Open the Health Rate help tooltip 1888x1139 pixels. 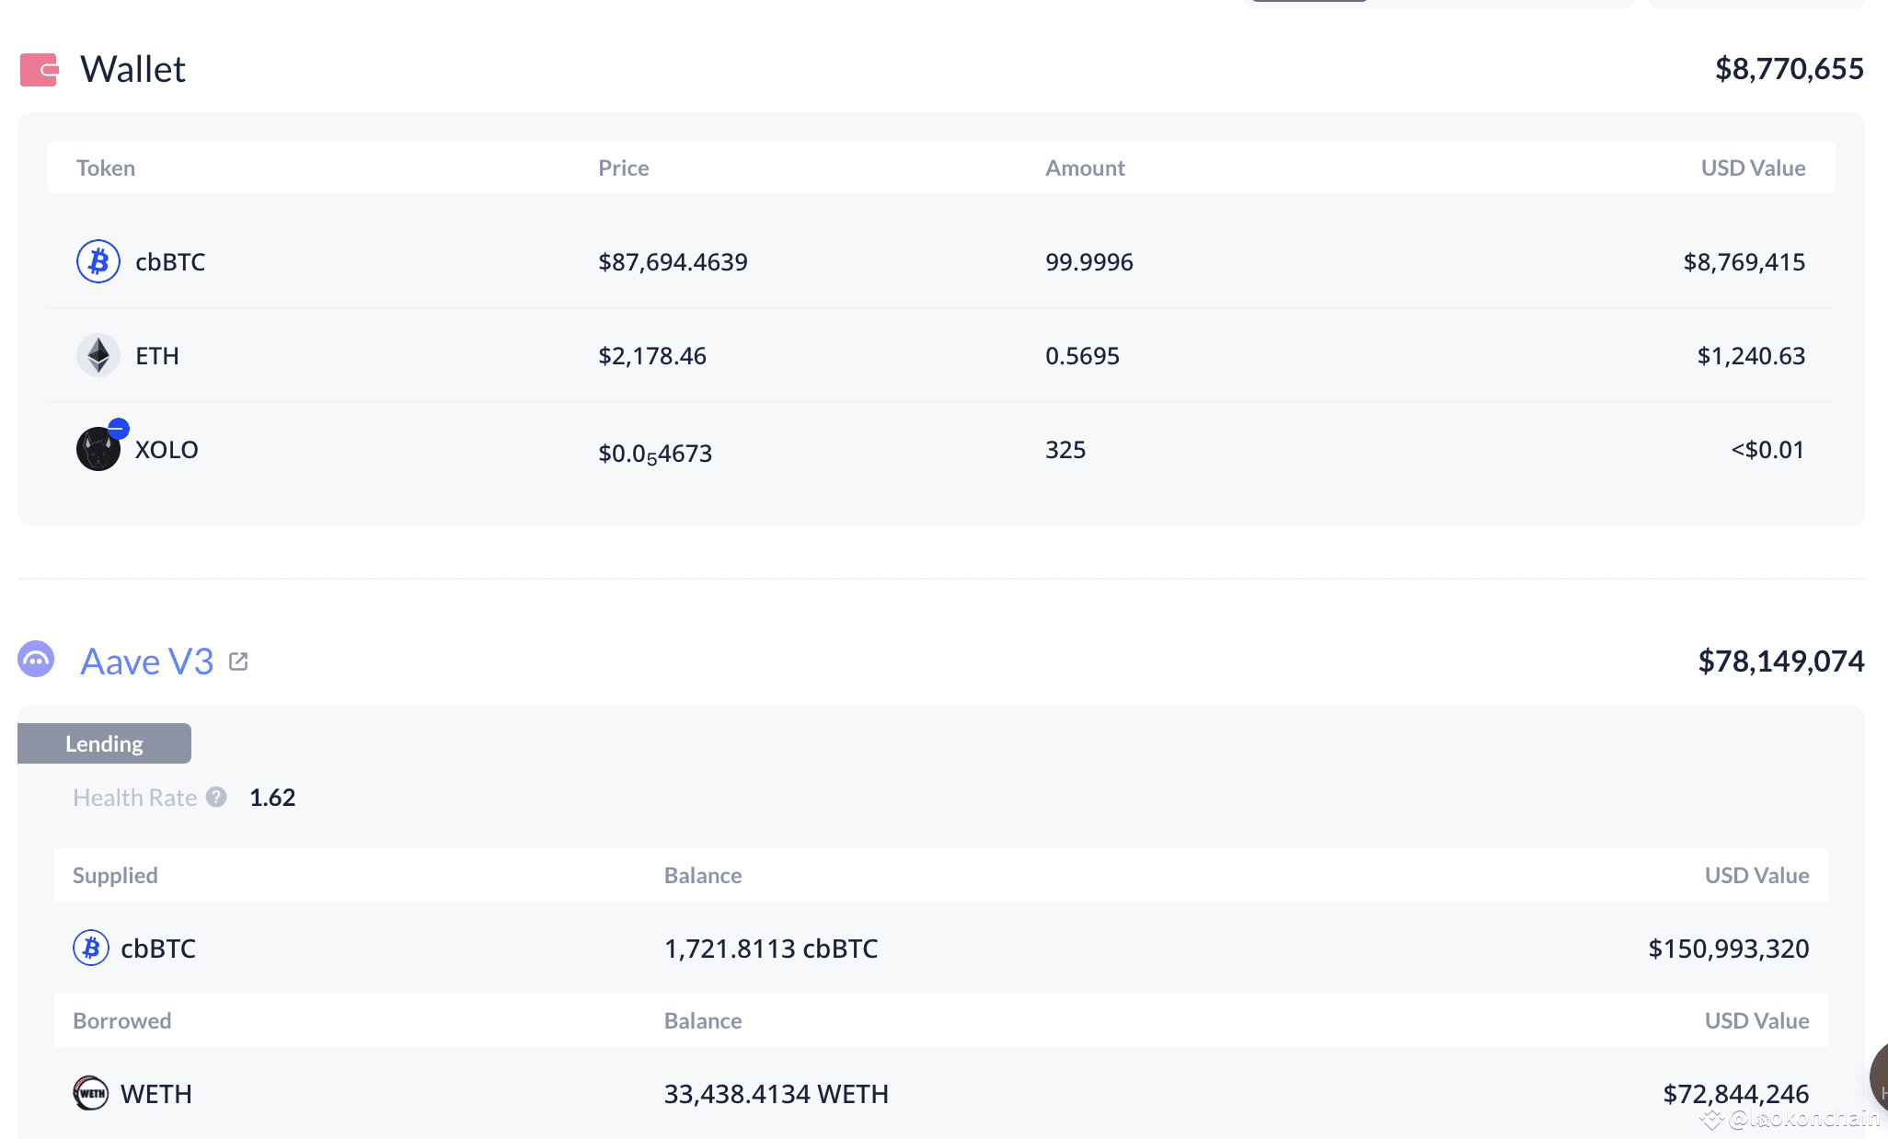pyautogui.click(x=216, y=797)
